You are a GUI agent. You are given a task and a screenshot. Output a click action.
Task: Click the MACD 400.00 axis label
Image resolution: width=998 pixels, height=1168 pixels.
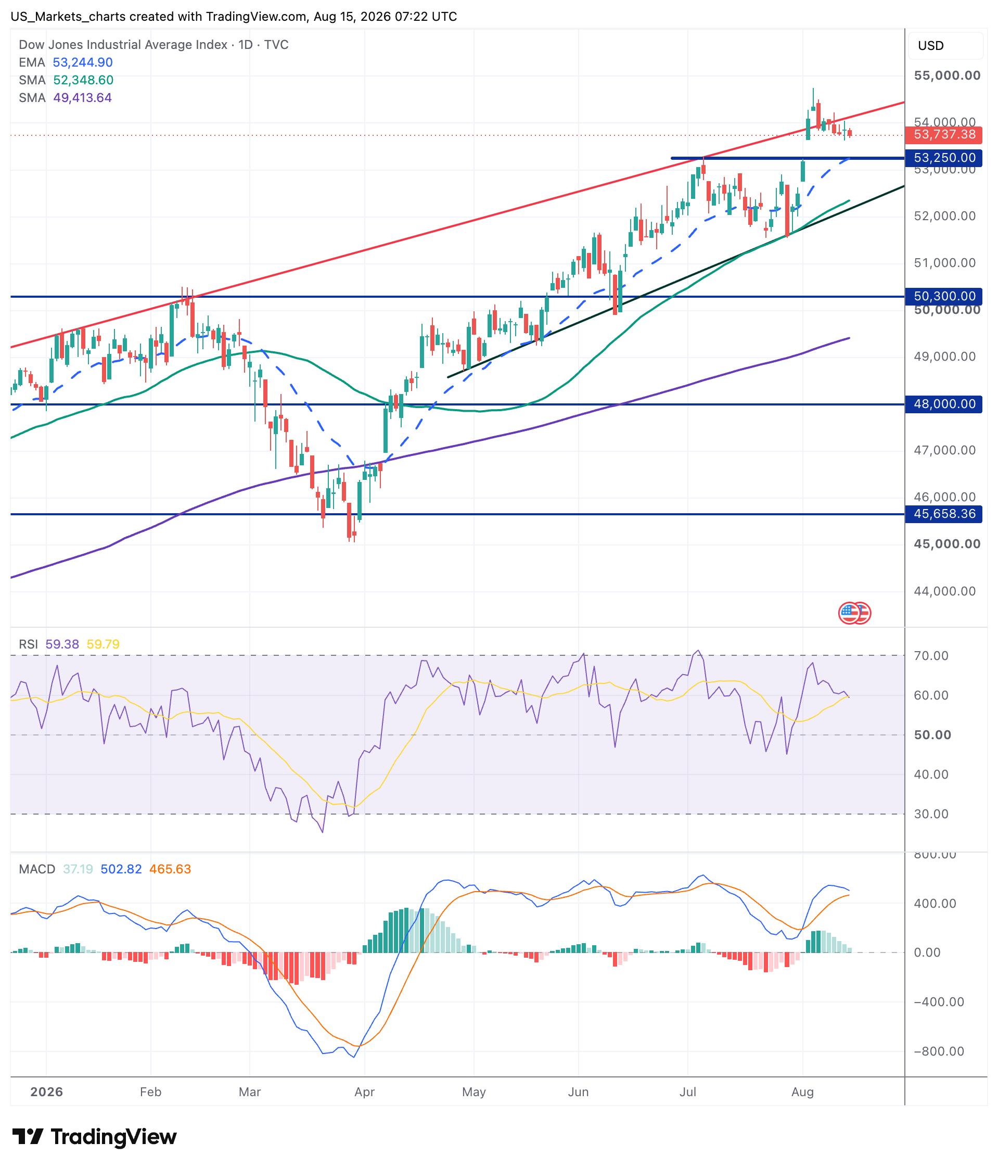935,903
